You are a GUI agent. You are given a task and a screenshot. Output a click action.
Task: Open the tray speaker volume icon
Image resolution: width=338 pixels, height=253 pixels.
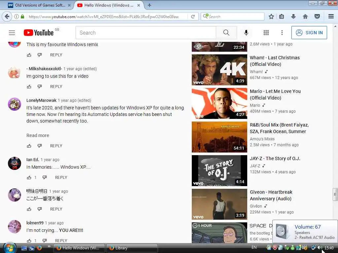coord(320,248)
